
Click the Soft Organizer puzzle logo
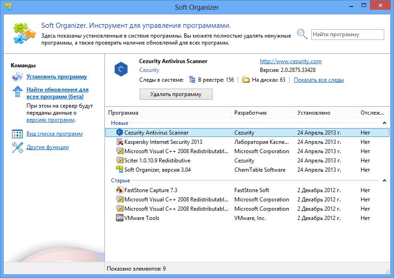pos(25,33)
